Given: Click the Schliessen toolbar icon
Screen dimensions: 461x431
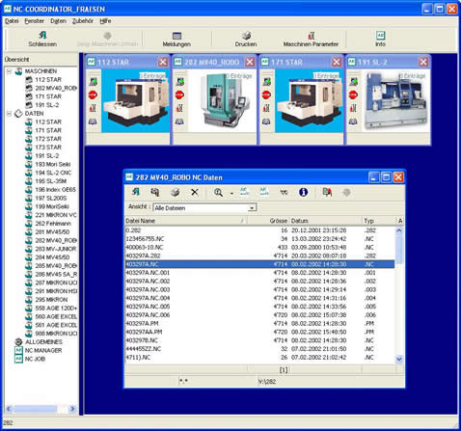Looking at the screenshot, I should coord(42,35).
